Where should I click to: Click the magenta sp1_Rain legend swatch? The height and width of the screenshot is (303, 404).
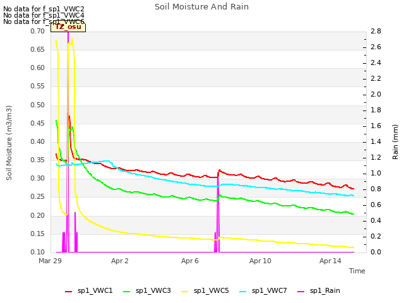(x=301, y=292)
